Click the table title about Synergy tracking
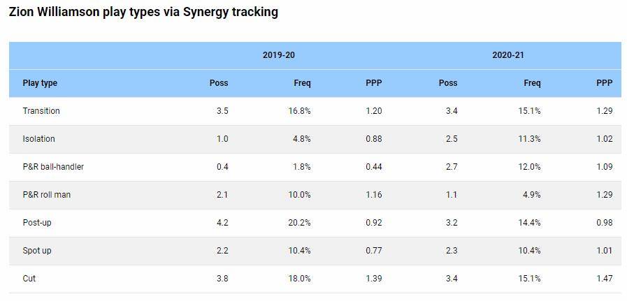The image size is (627, 301). 143,12
